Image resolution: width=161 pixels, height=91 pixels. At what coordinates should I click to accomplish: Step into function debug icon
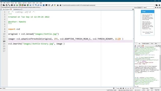pos(36,5)
